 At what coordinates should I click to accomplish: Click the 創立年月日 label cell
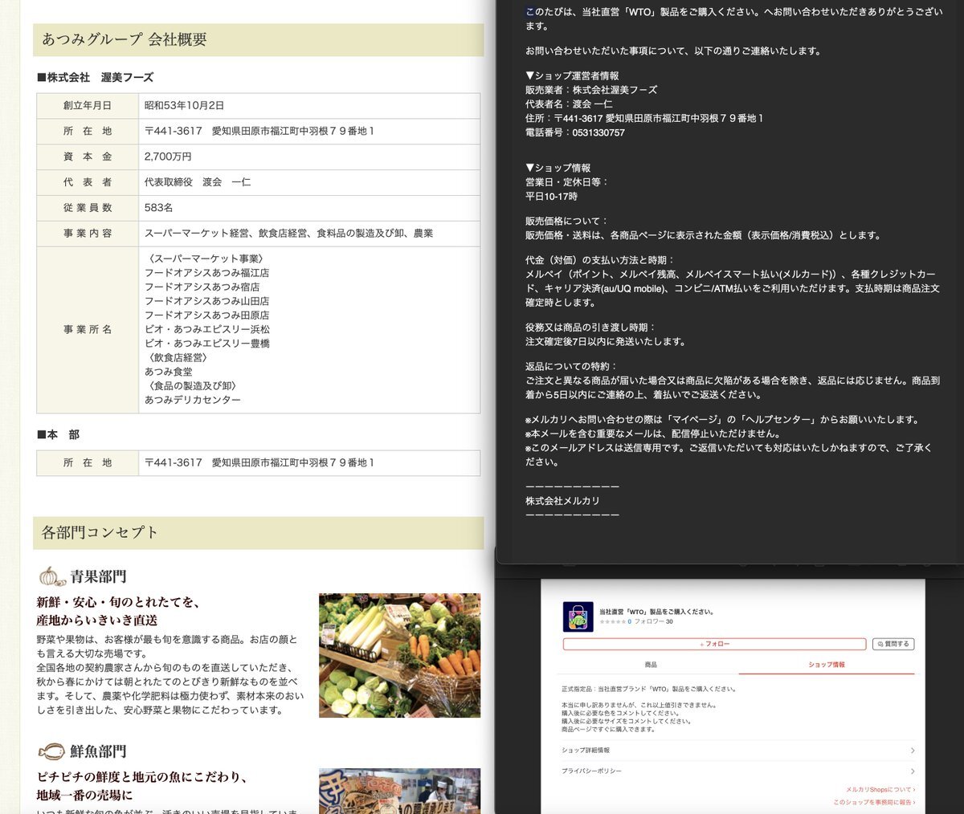(x=88, y=105)
